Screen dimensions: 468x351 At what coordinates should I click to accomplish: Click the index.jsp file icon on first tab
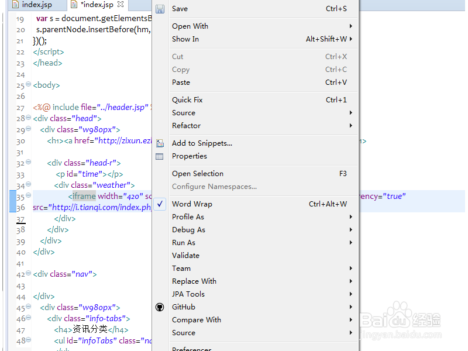(15, 5)
